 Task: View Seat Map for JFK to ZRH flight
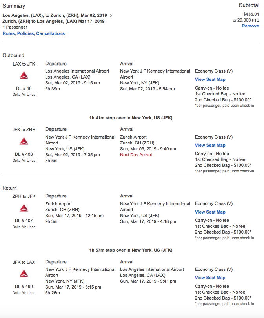(210, 145)
